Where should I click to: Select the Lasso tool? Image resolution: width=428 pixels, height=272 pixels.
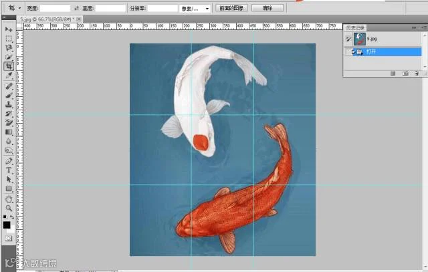9,47
